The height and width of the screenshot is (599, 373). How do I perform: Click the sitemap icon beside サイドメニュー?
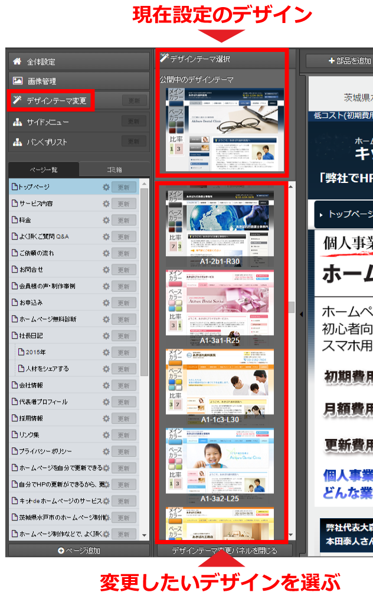(18, 122)
